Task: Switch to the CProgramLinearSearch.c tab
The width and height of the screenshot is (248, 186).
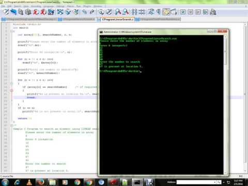Action: coord(115,19)
